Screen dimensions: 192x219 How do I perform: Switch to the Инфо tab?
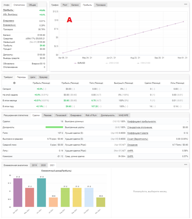tap(6, 5)
